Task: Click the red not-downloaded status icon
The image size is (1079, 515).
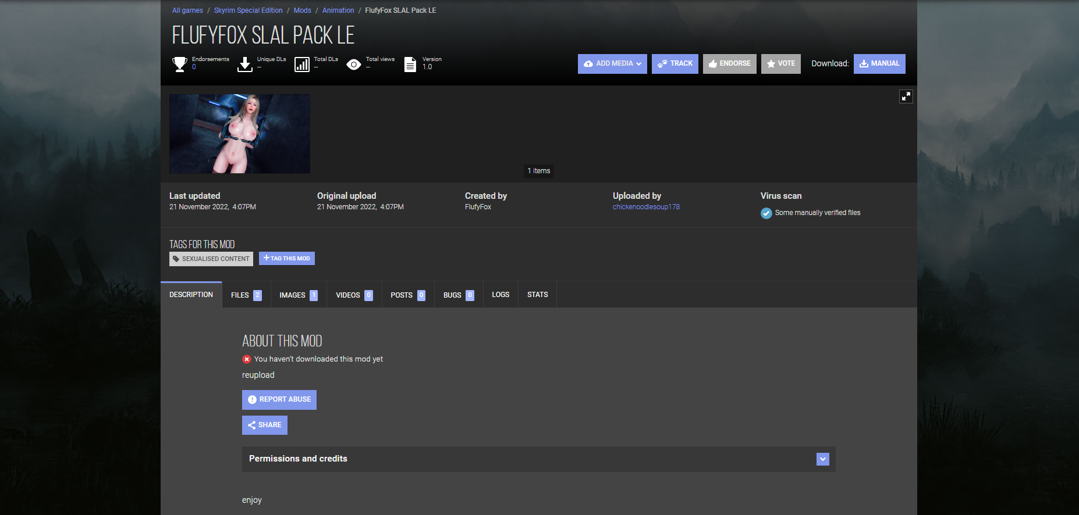Action: coord(247,359)
